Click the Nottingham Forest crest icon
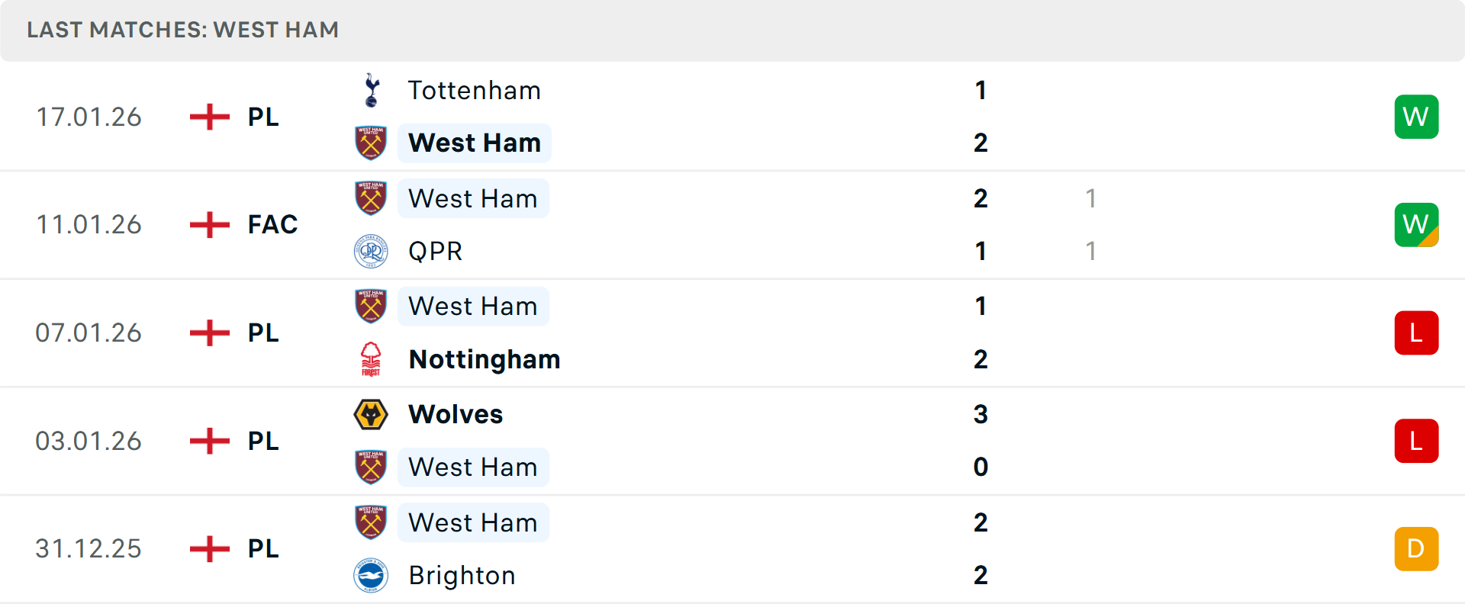Viewport: 1465px width, 604px height. pyautogui.click(x=371, y=359)
